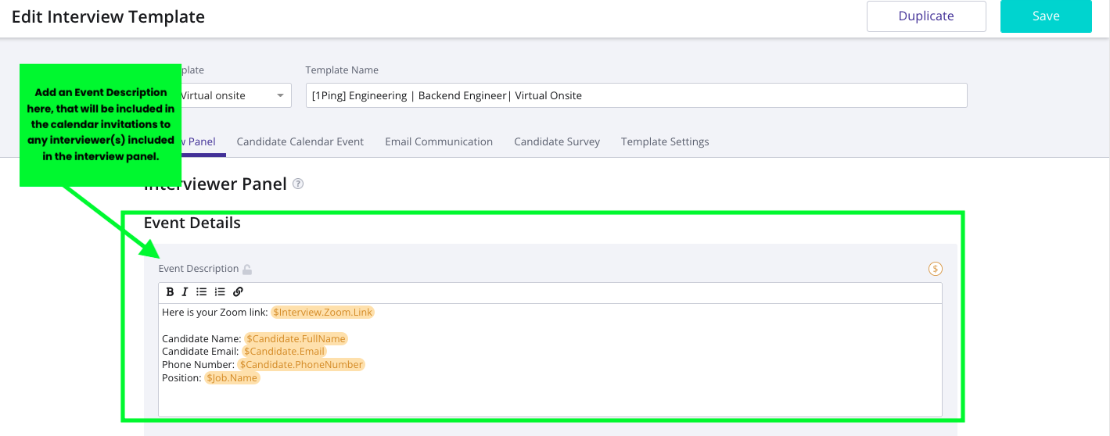Image resolution: width=1110 pixels, height=436 pixels.
Task: Switch to the Candidate Calendar Event tab
Action: tap(300, 142)
